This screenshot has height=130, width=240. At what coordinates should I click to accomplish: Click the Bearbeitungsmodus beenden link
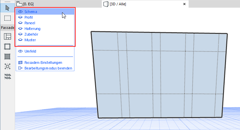point(48,68)
